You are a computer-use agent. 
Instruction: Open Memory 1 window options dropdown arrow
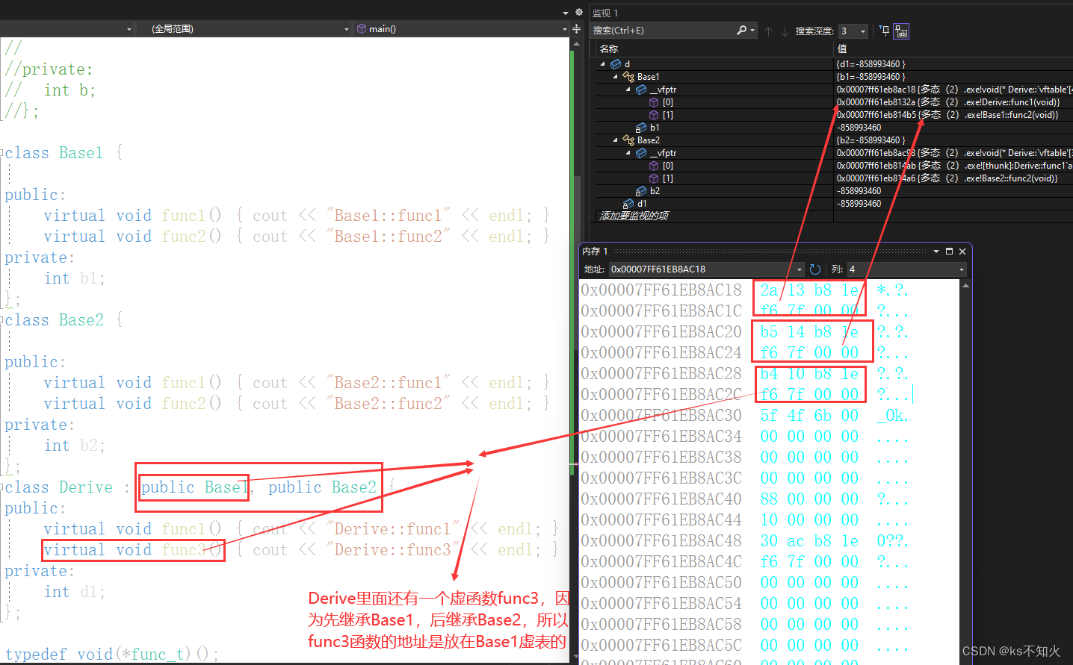point(936,252)
